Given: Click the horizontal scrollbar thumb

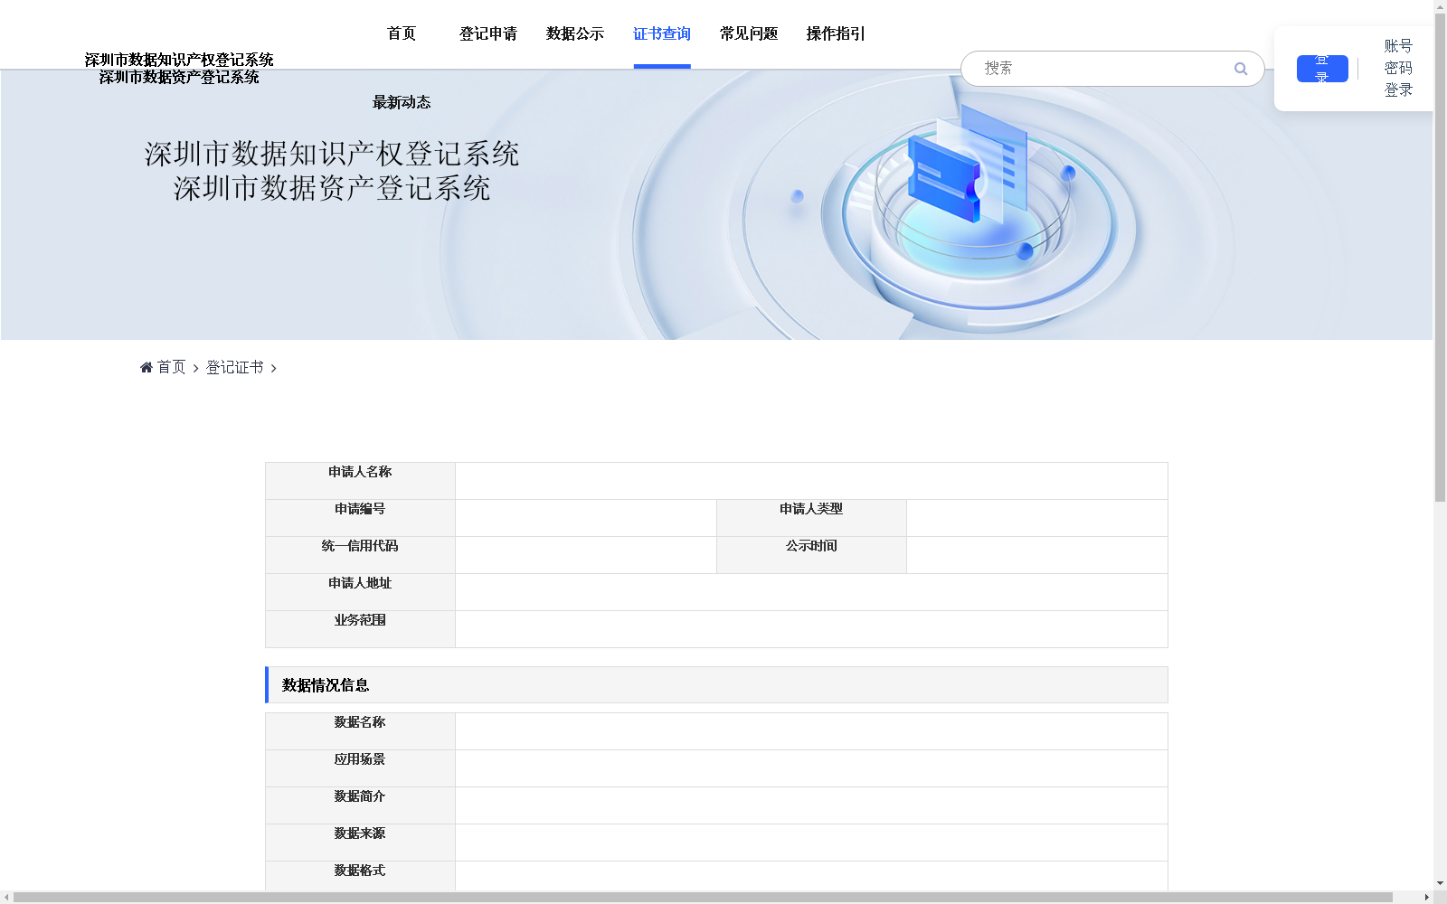Looking at the screenshot, I should tap(703, 898).
